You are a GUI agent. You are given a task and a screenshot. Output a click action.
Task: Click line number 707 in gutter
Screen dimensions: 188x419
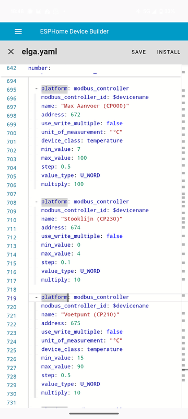click(11, 194)
